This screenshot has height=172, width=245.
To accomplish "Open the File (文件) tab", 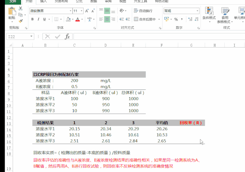I will 12,2.
